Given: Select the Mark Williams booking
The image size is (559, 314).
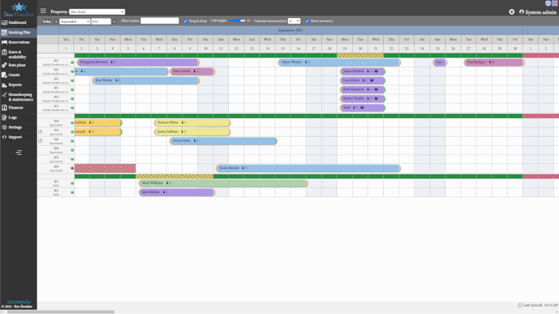Looking at the screenshot, I should 223,183.
